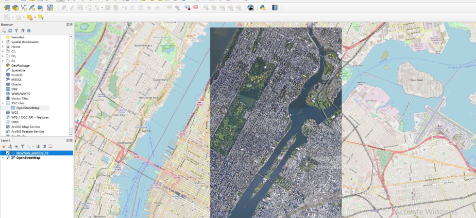Toggle OpenStreetMap layer visibility checkbox
Screen dimensions: 476x218
pyautogui.click(x=8, y=158)
